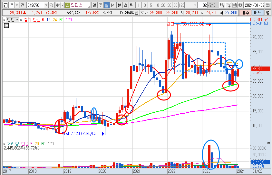
Task: Click the small square before 거래량 legend
Action: tap(4, 144)
